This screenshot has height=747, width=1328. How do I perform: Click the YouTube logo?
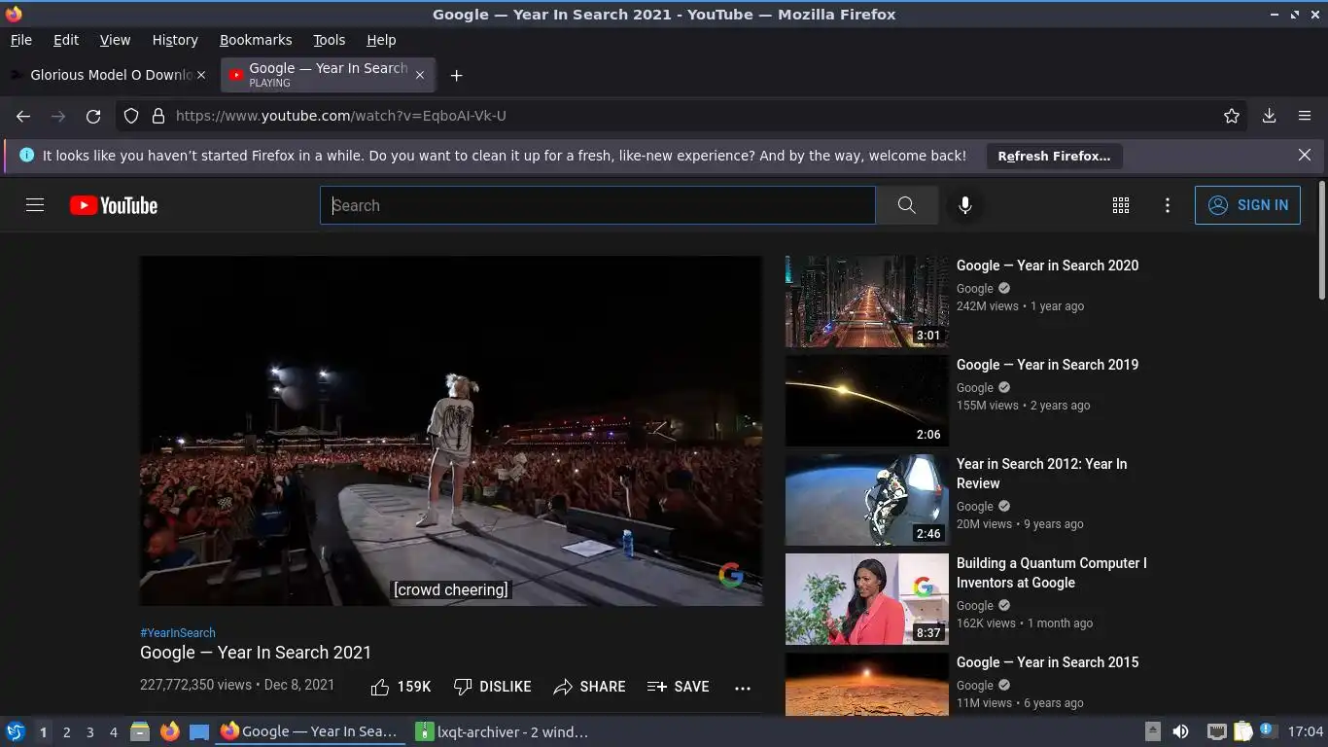click(x=114, y=205)
